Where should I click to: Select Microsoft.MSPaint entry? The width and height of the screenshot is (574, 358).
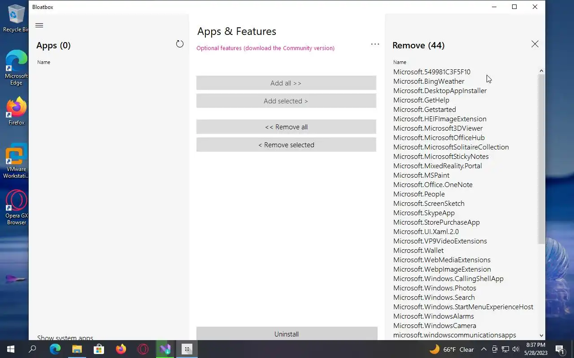click(x=421, y=175)
